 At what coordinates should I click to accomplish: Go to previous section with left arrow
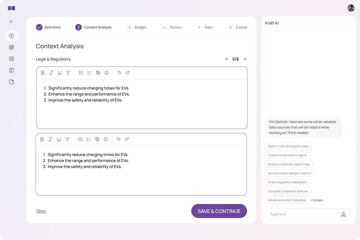pyautogui.click(x=227, y=59)
